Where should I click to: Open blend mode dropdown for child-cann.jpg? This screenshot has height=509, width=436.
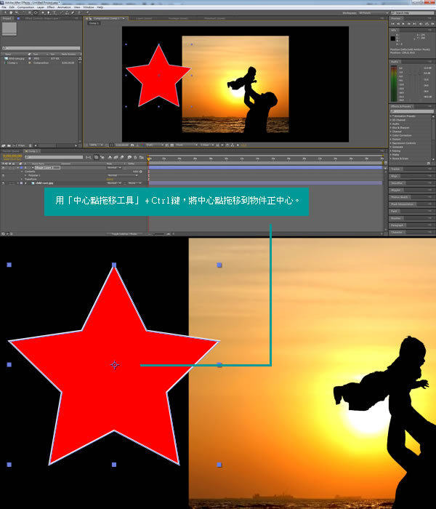point(114,183)
